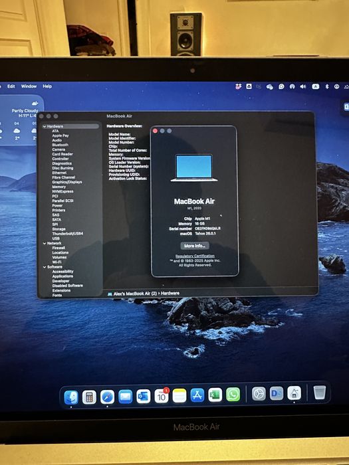
Task: Click Alex's MacBook Air (2) in path bar
Action: (135, 294)
